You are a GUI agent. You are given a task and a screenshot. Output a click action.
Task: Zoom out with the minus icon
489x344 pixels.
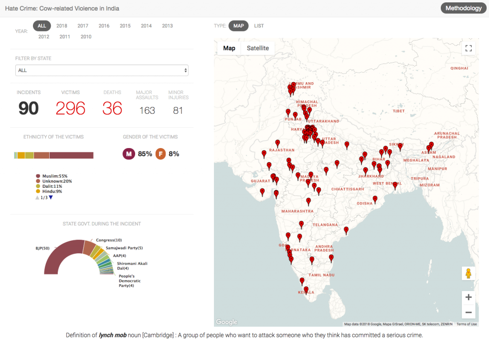click(468, 312)
